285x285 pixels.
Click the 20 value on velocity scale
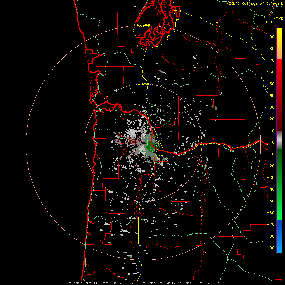coord(272,119)
